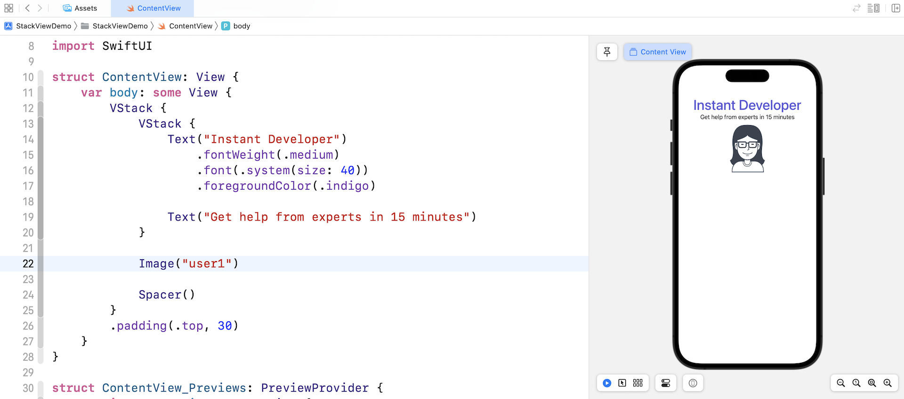Screen dimensions: 904x399
Task: Click the preview device info icon
Action: click(x=693, y=383)
